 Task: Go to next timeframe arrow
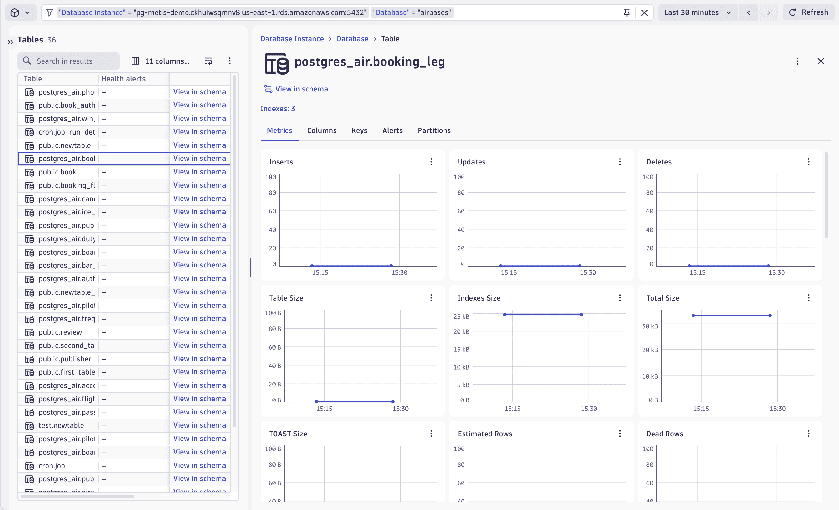tap(768, 12)
